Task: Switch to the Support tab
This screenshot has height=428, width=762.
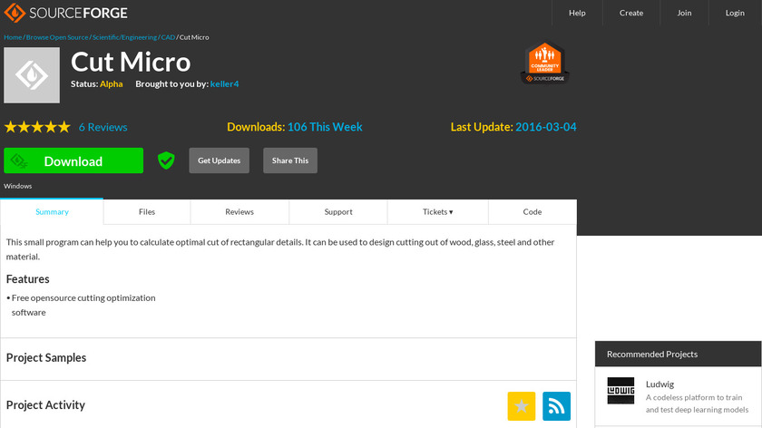Action: tap(338, 212)
